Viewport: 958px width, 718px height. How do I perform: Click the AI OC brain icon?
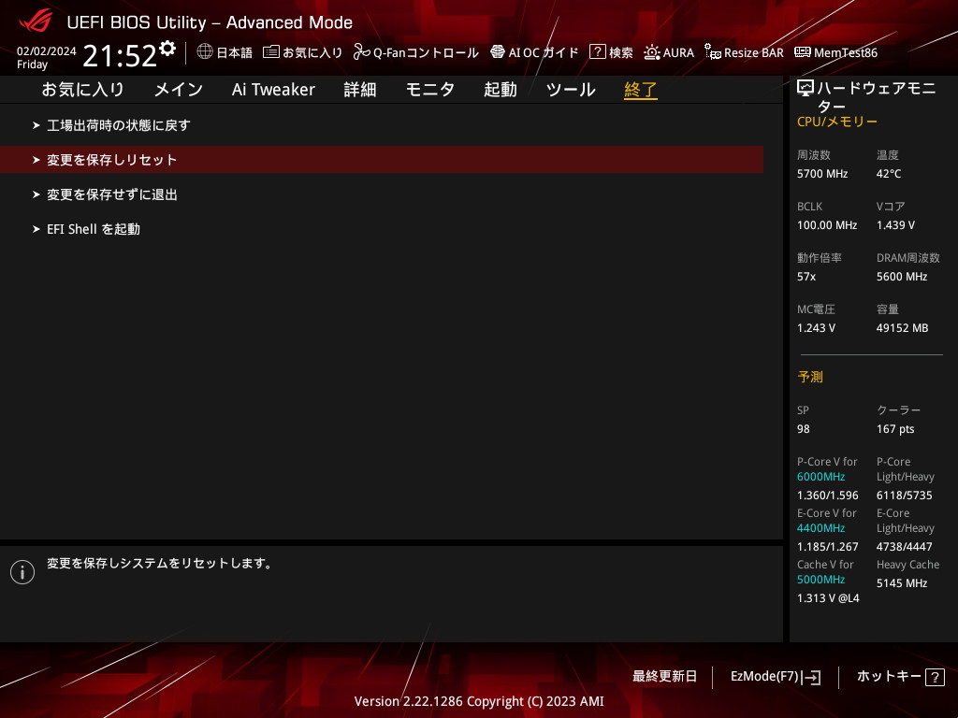498,52
